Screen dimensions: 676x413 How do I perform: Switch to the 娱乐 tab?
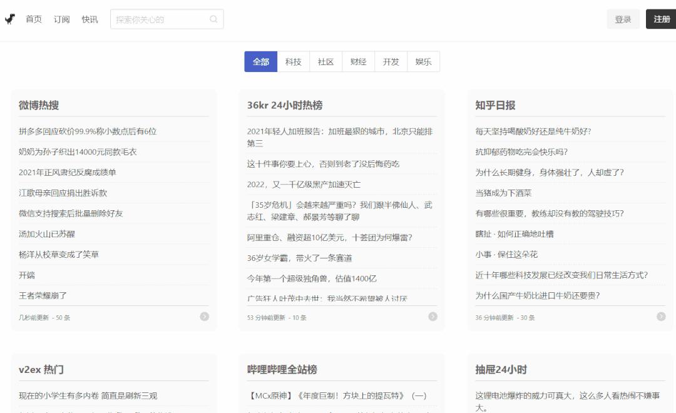(423, 61)
